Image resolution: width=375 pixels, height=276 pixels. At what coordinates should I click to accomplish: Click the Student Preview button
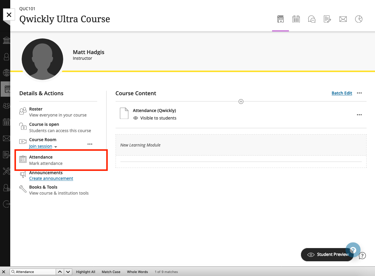point(327,255)
